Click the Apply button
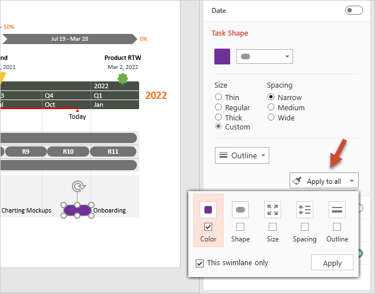The width and height of the screenshot is (375, 294). tap(332, 263)
